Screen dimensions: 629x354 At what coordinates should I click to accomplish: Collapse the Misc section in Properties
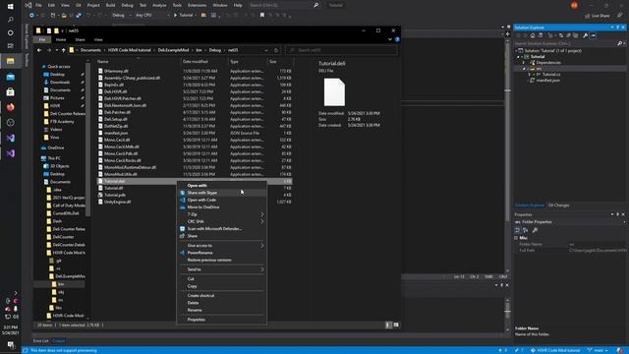[x=516, y=238]
